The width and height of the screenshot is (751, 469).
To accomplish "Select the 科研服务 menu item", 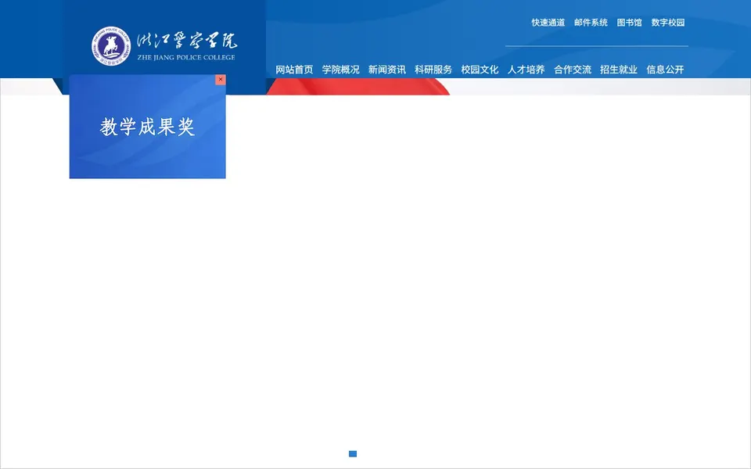I will [433, 70].
